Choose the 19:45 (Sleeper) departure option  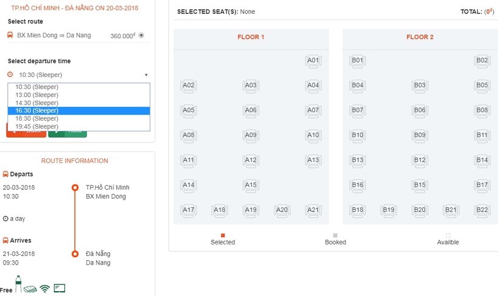[x=36, y=127]
